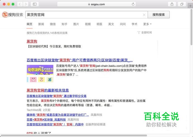The height and width of the screenshot is (137, 193).
Task: Open 莱茨狗官网的最新相关信息 heading link
Action: 48,90
